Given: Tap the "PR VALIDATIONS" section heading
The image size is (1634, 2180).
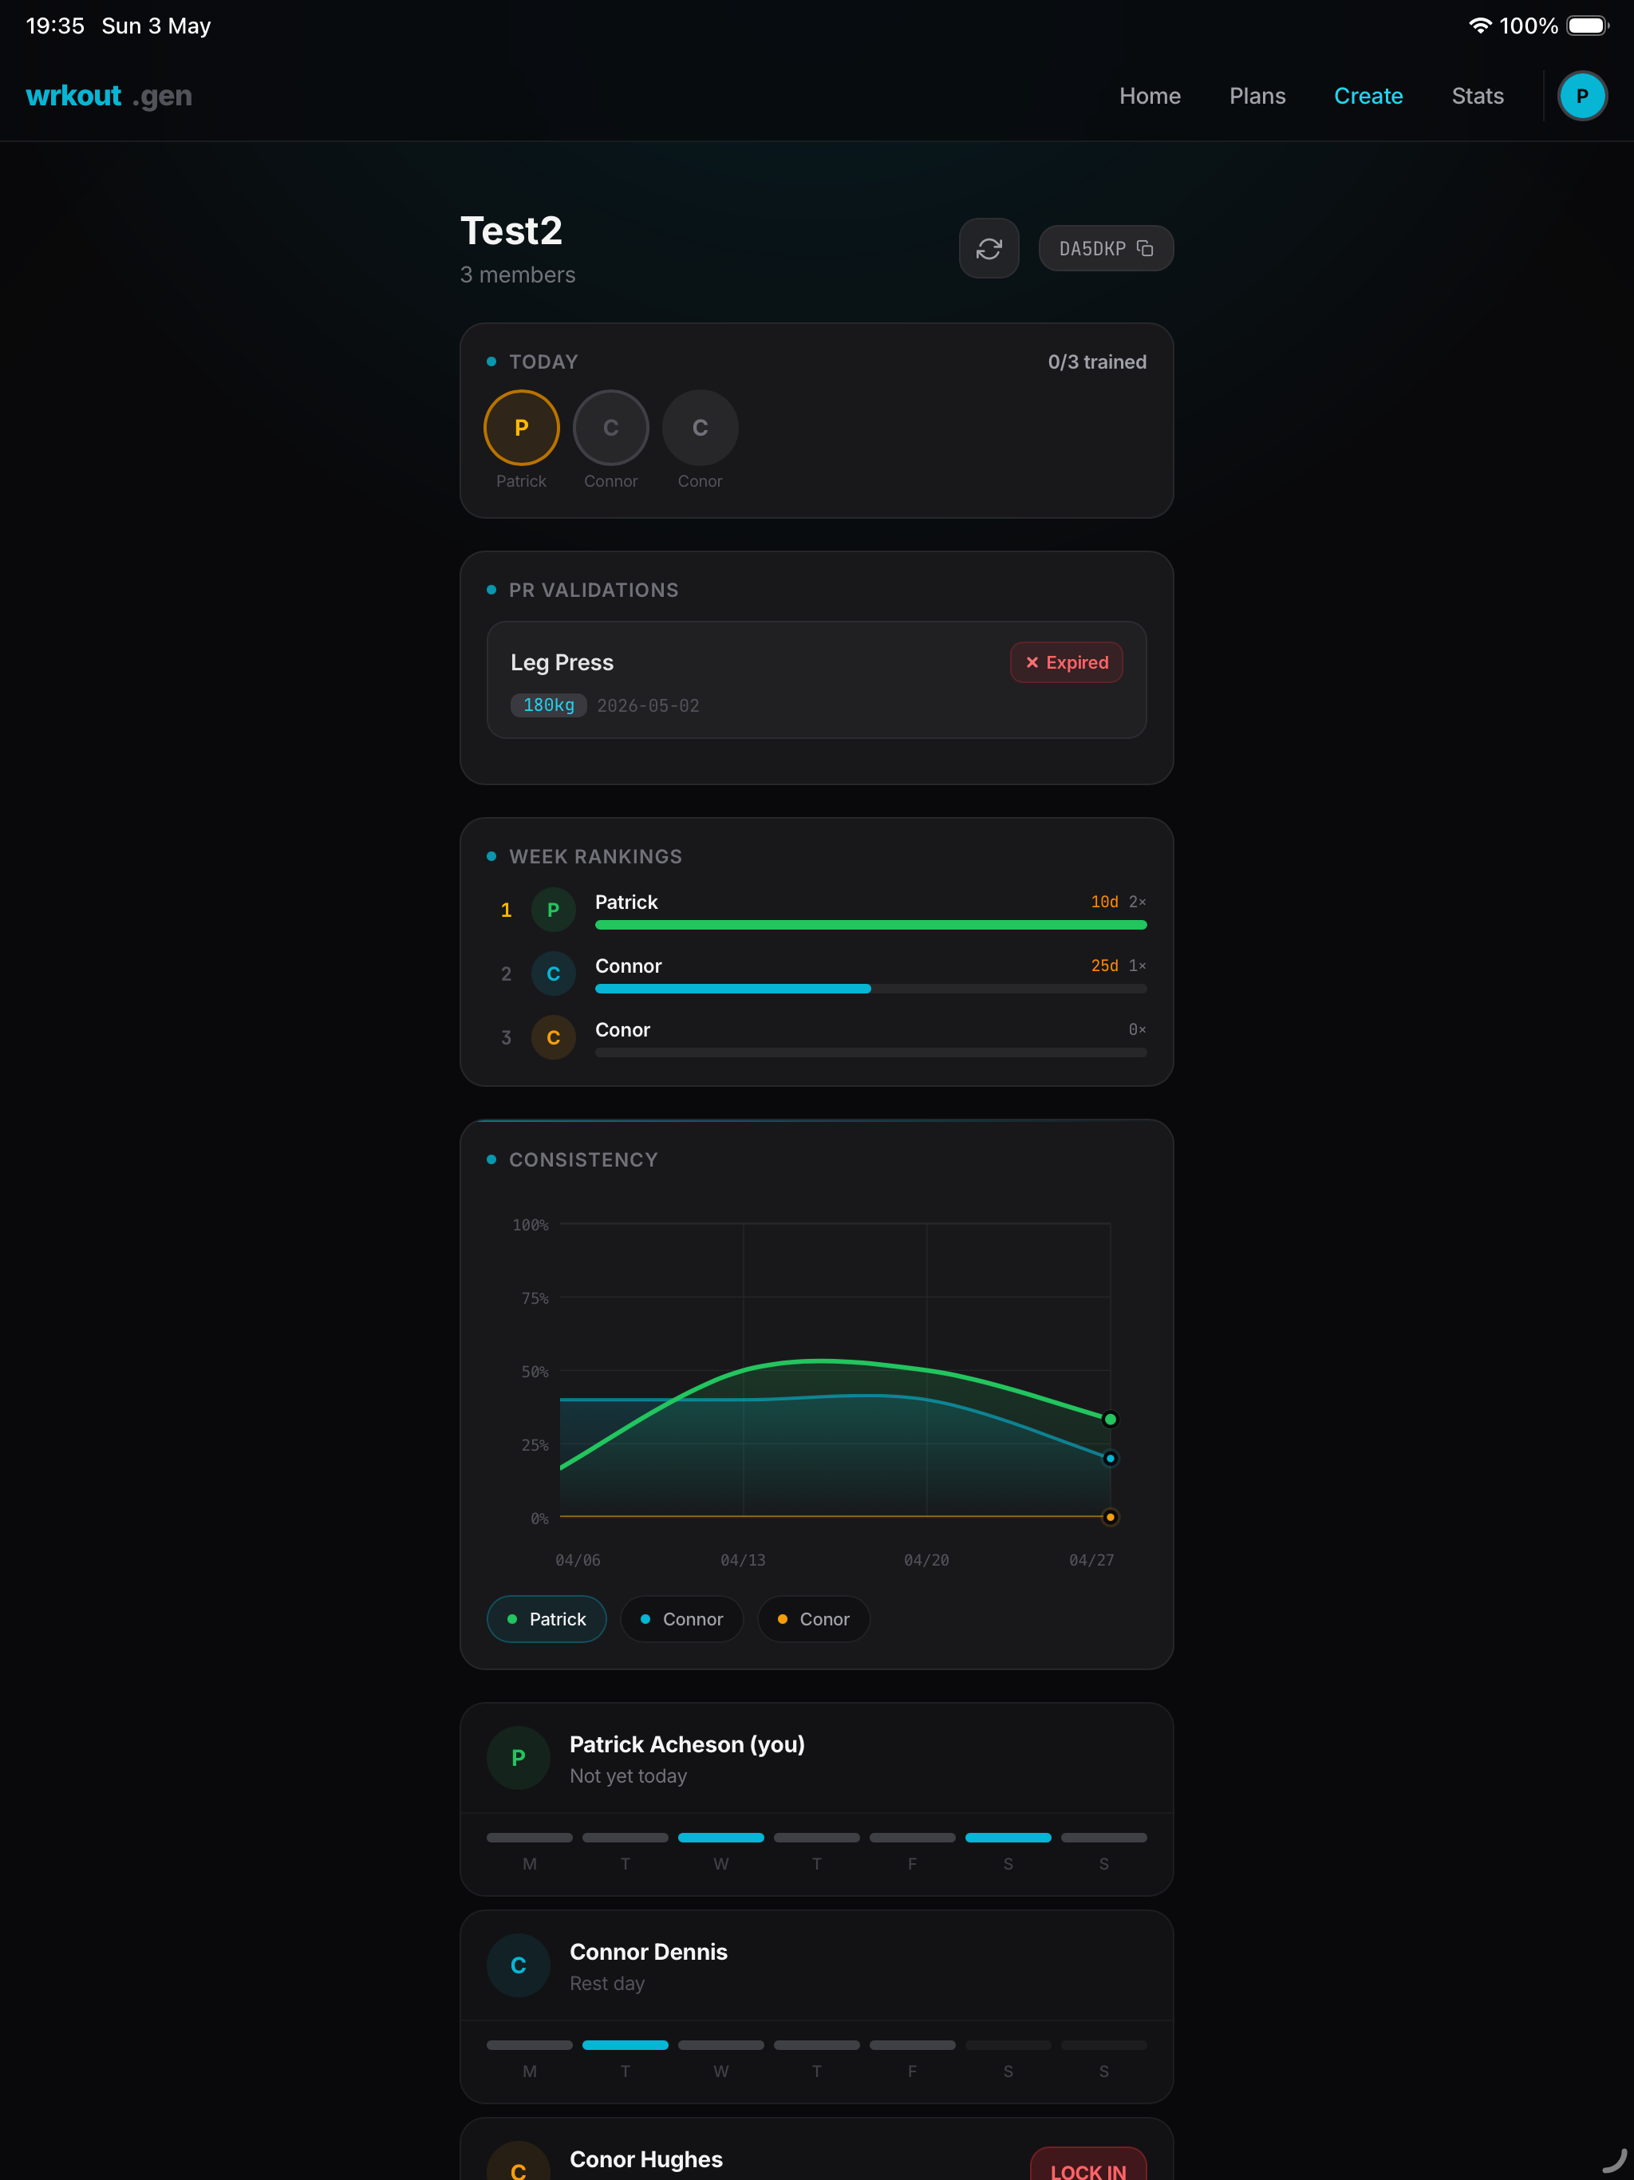Looking at the screenshot, I should (x=594, y=590).
